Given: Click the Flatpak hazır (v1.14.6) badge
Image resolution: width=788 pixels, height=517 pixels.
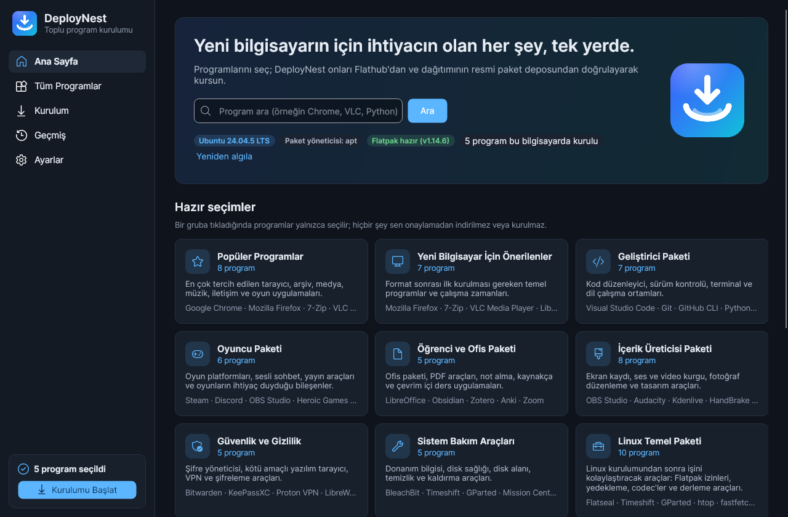Looking at the screenshot, I should tap(411, 141).
